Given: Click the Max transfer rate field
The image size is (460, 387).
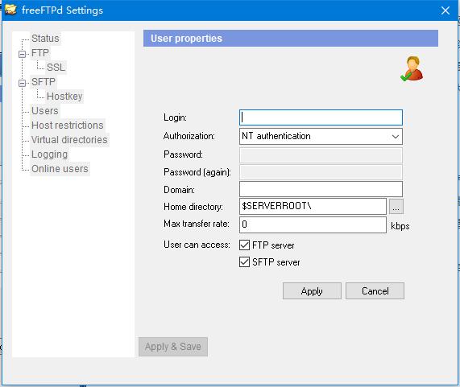Looking at the screenshot, I should pos(313,224).
